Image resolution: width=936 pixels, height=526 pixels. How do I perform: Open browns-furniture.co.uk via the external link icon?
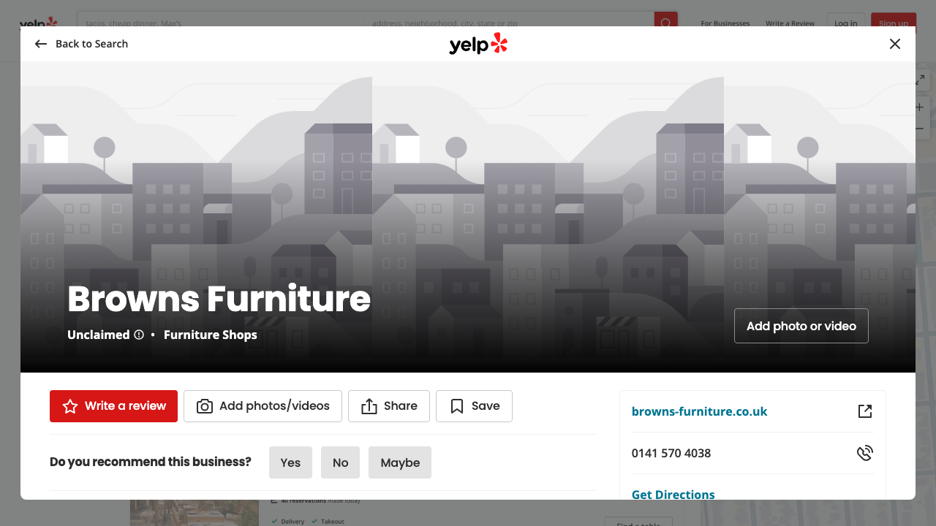[x=864, y=411]
